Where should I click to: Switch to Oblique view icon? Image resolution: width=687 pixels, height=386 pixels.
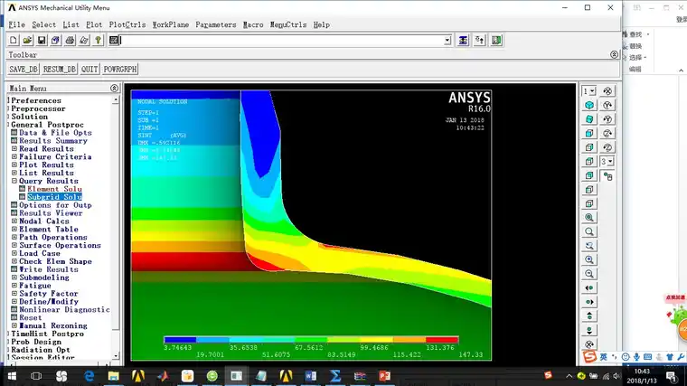tap(589, 119)
